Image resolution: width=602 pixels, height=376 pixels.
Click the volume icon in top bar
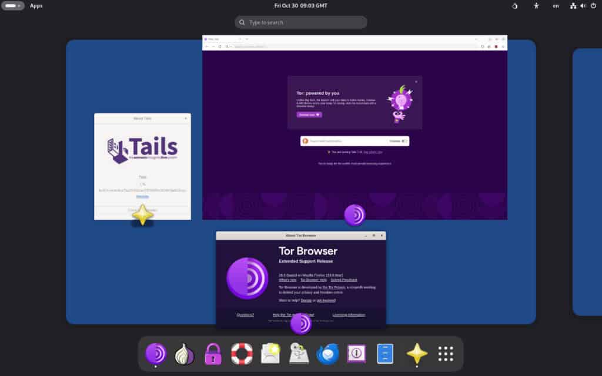pos(583,6)
